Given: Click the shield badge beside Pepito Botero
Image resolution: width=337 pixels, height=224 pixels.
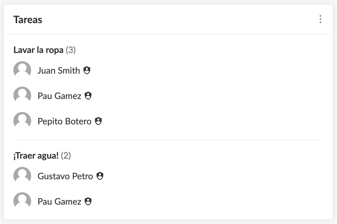Looking at the screenshot, I should pos(98,121).
